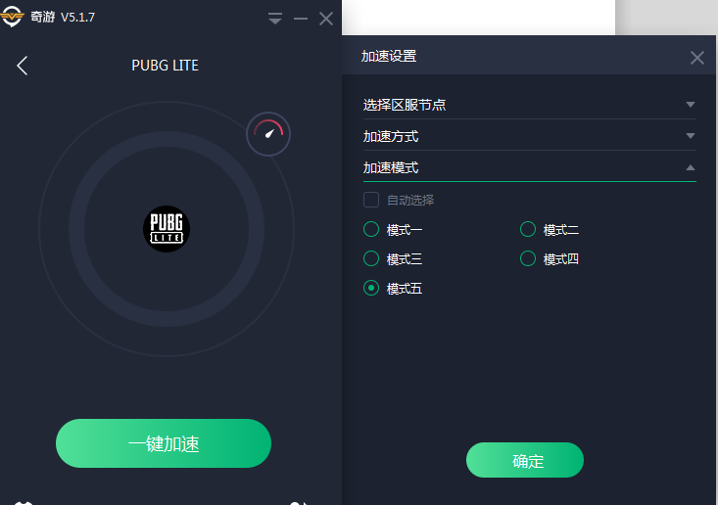Viewport: 718px width, 505px height.
Task: Confirm settings with the 确定 button
Action: 525,460
